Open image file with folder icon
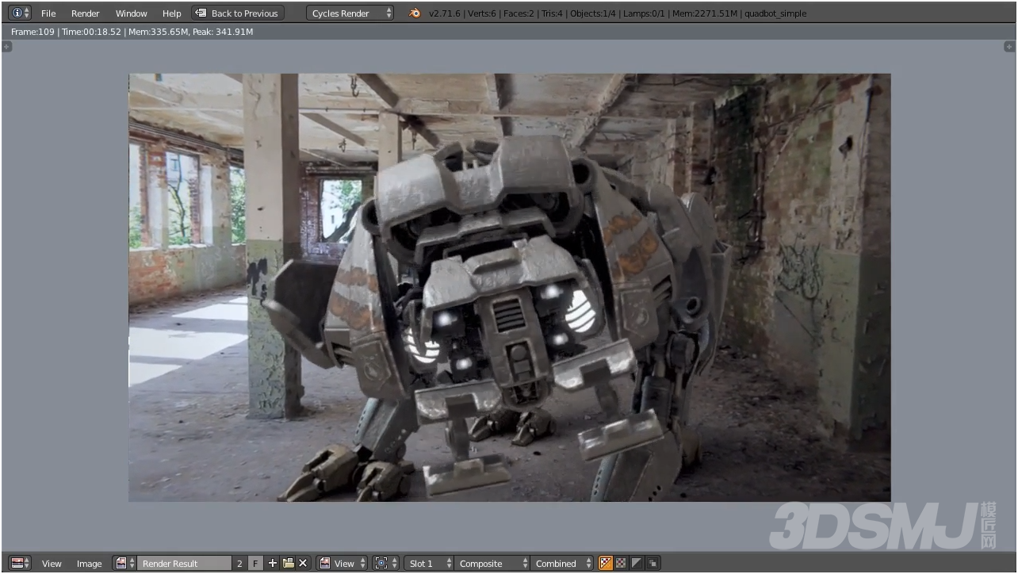 [288, 563]
